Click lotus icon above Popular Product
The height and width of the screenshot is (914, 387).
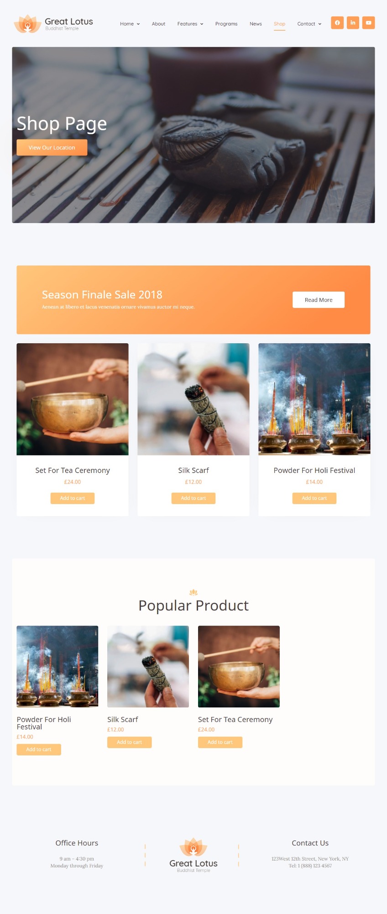[x=193, y=592]
